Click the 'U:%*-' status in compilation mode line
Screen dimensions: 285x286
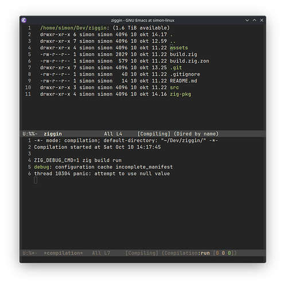[x=30, y=253]
